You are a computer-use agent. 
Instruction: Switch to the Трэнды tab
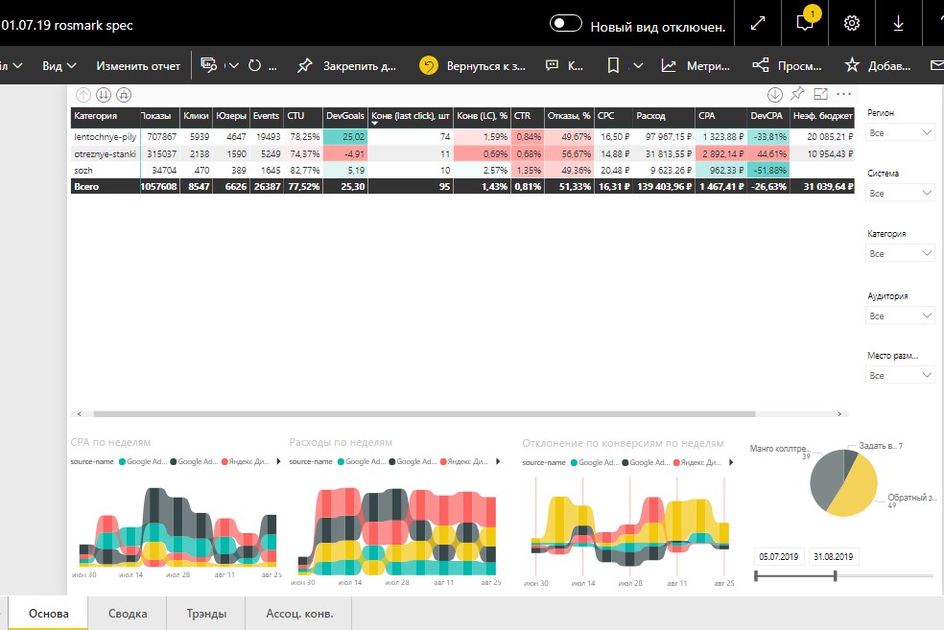click(x=206, y=613)
